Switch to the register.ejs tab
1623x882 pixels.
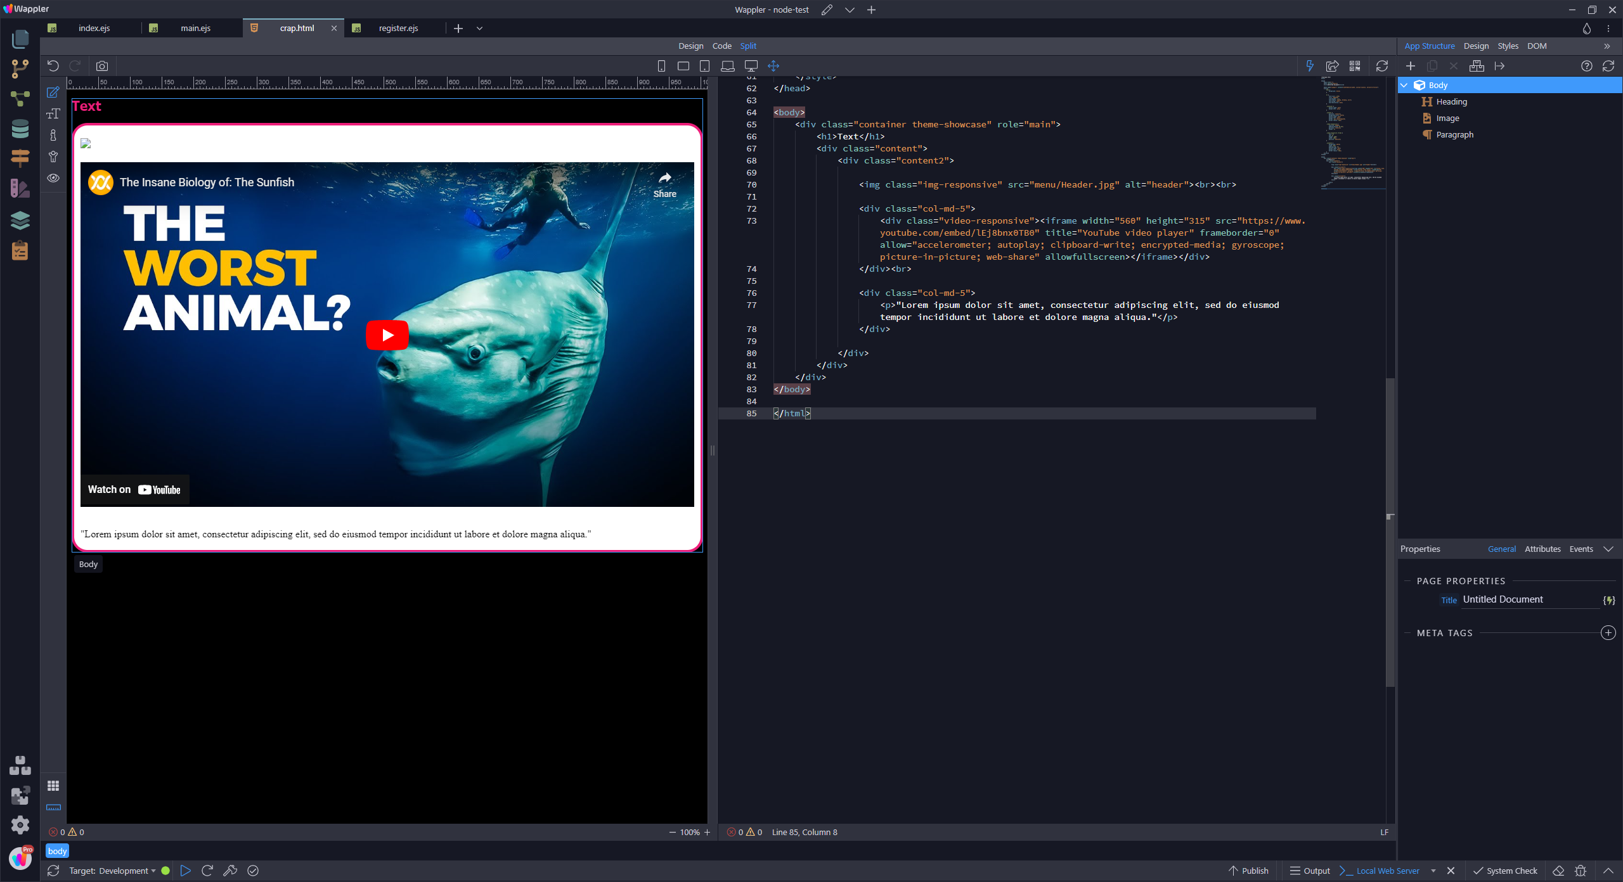point(398,28)
